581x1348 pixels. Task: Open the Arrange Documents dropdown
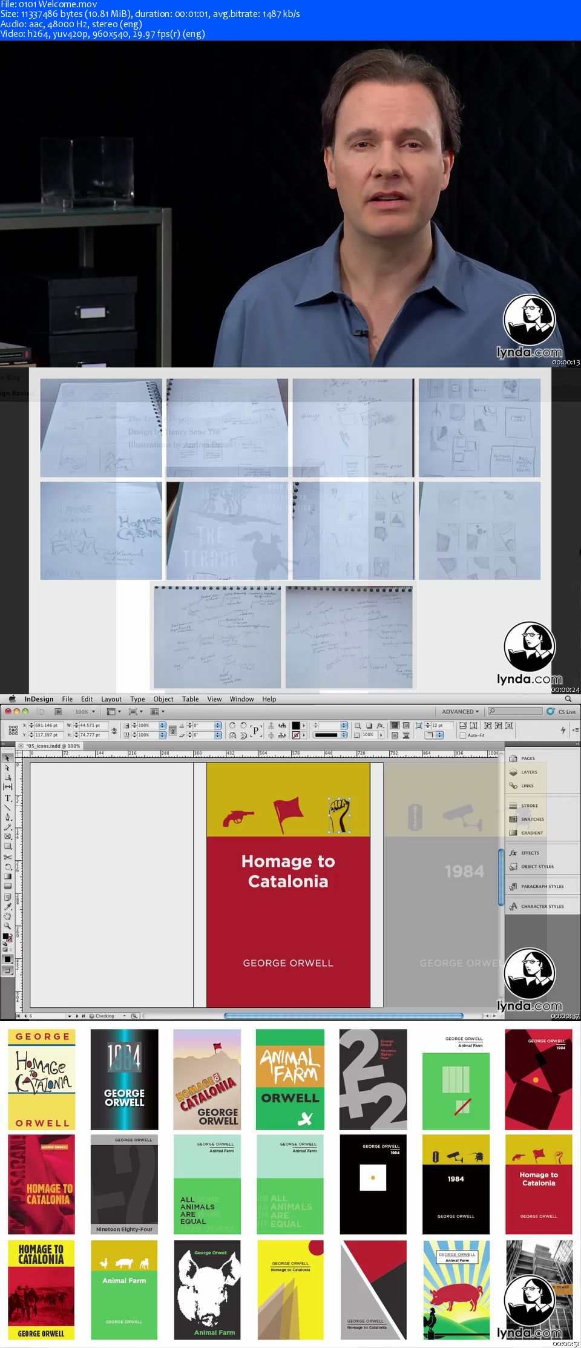click(157, 712)
